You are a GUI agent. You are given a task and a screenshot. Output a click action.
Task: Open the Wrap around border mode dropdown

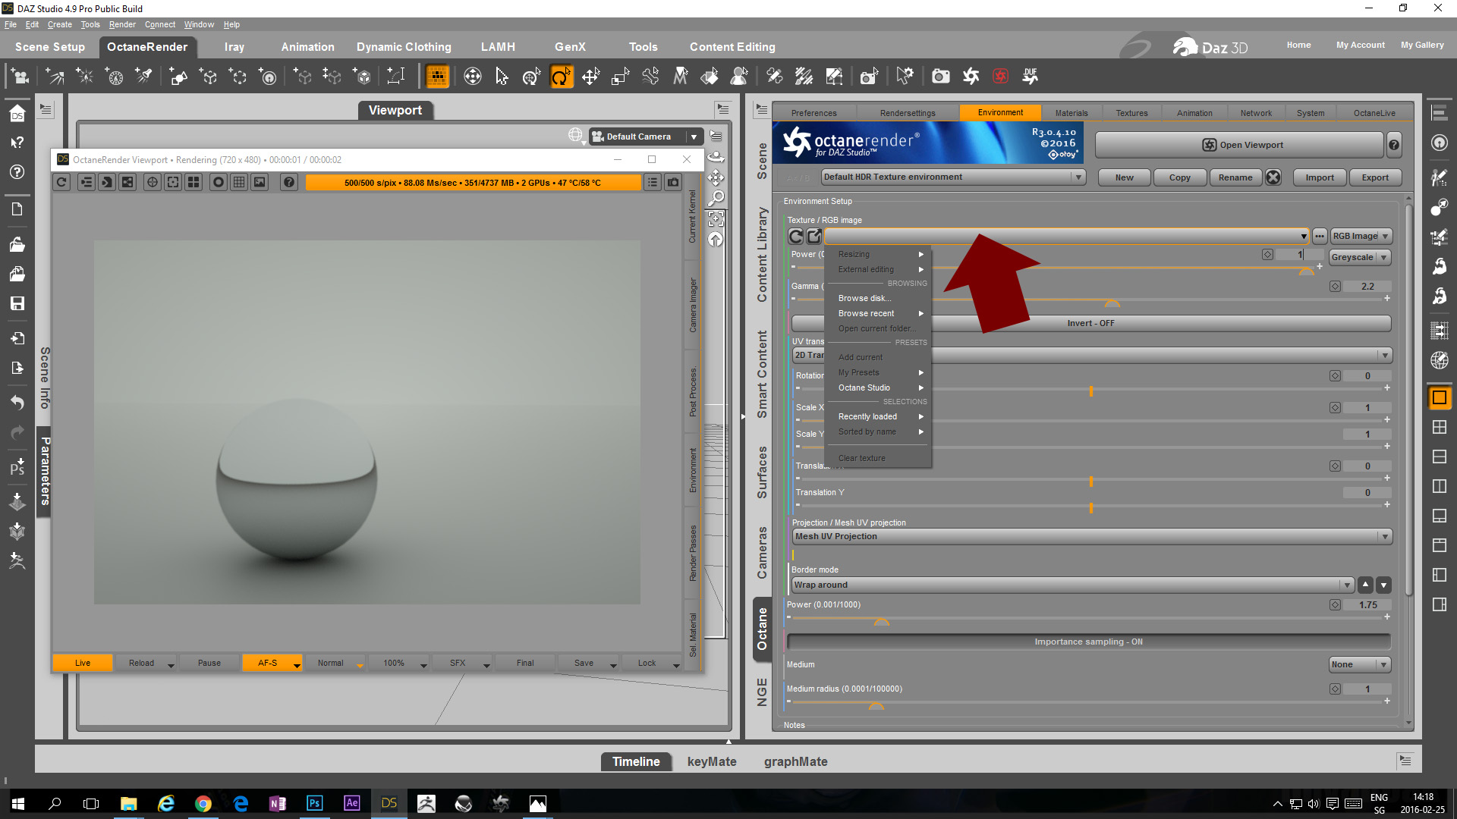tap(1346, 585)
